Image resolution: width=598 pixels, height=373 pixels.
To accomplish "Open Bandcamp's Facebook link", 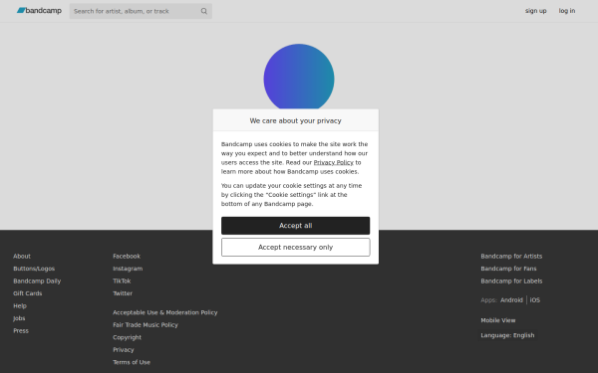I will point(127,257).
